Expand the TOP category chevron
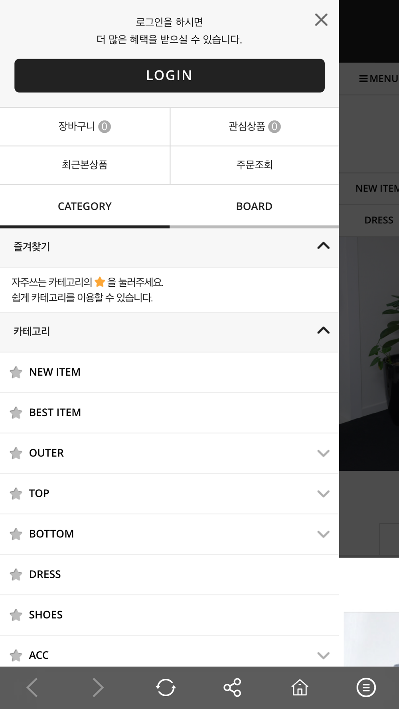The width and height of the screenshot is (399, 709). click(323, 494)
